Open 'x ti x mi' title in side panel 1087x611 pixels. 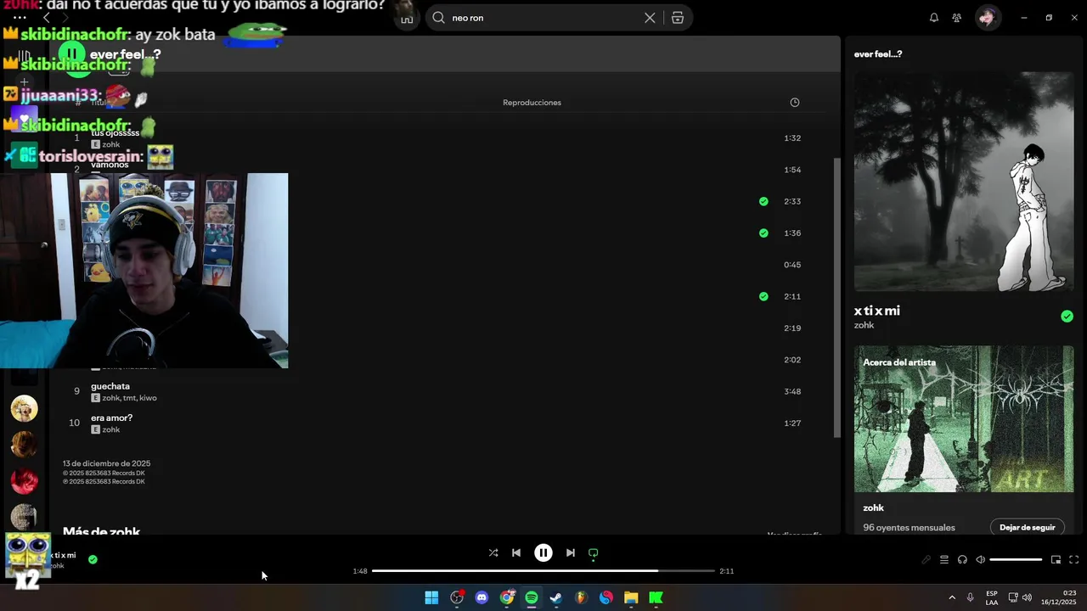[877, 311]
